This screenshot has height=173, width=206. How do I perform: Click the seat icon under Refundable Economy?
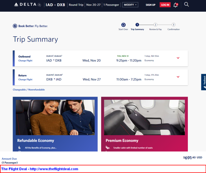point(19,147)
